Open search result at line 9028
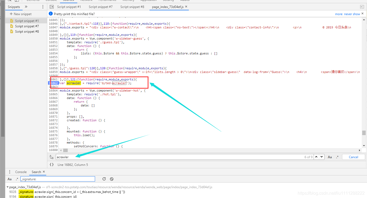 point(72,192)
